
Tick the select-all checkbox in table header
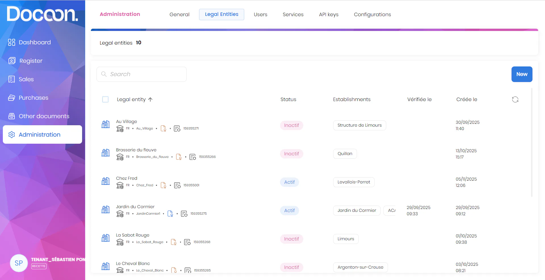tap(105, 99)
